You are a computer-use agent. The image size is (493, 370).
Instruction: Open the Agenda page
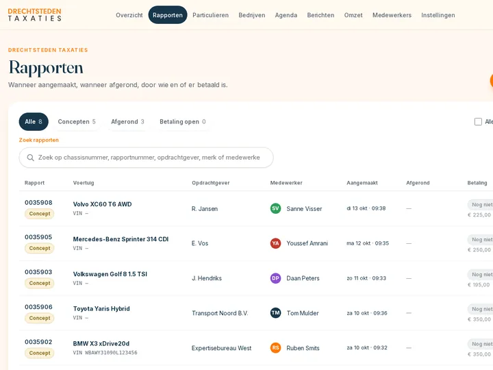click(x=286, y=15)
